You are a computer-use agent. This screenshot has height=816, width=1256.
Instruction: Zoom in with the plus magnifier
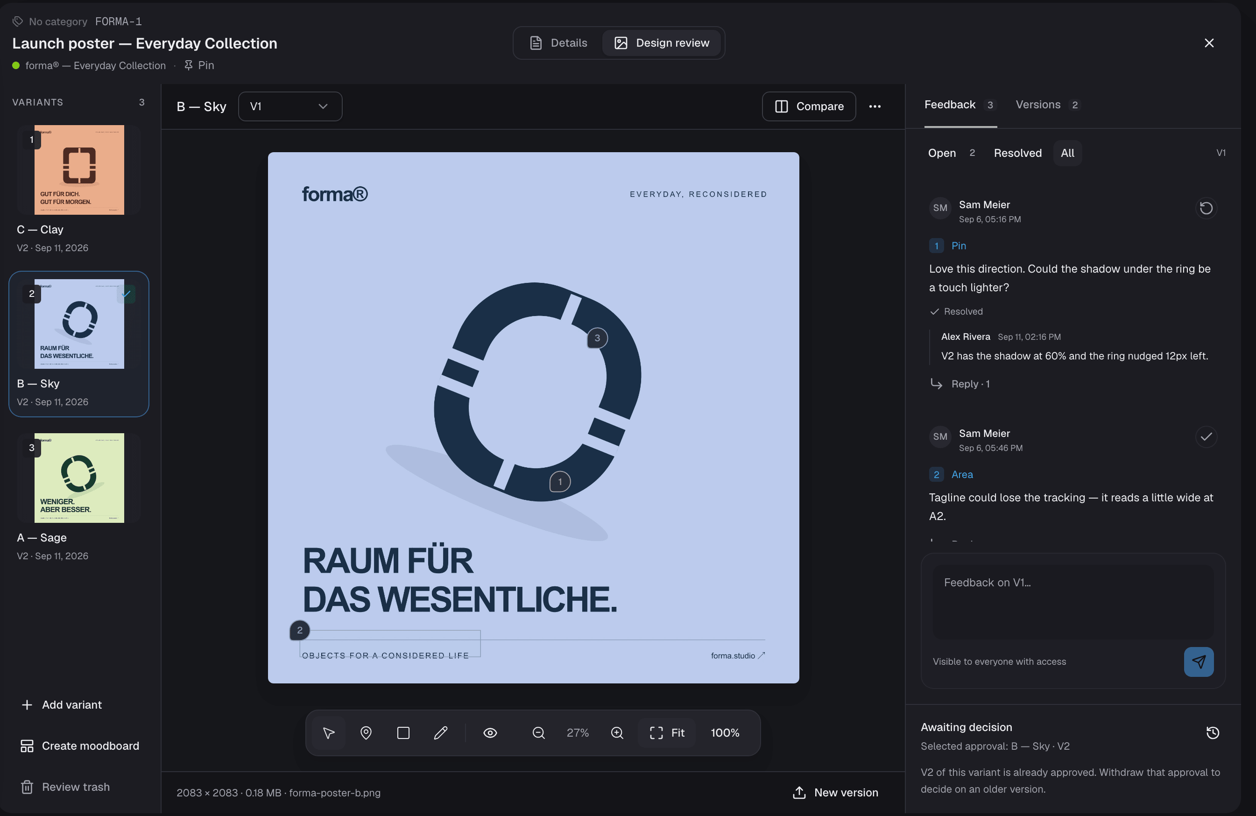617,732
